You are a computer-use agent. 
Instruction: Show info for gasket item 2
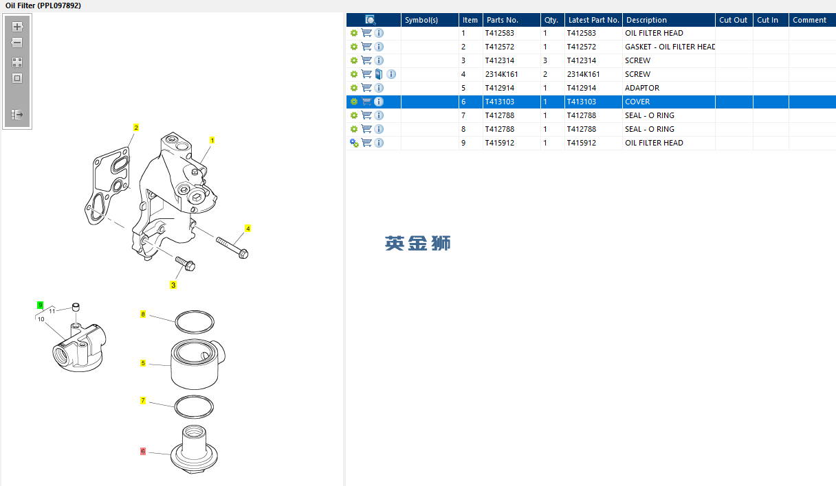[x=379, y=47]
